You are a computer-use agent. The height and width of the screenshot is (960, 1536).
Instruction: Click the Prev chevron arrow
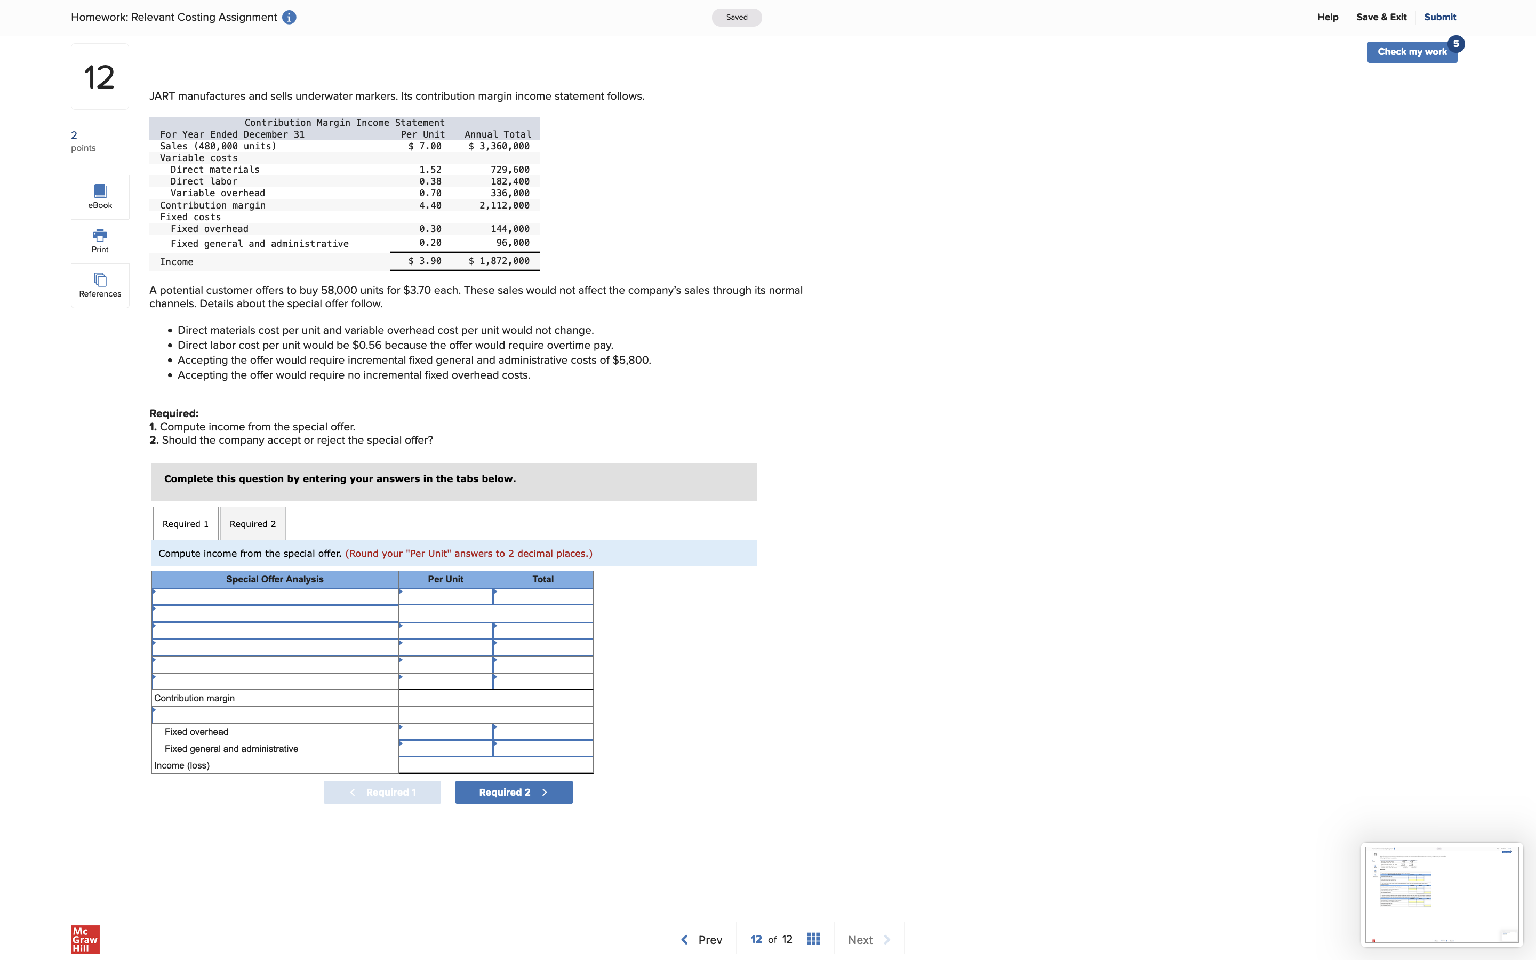684,939
